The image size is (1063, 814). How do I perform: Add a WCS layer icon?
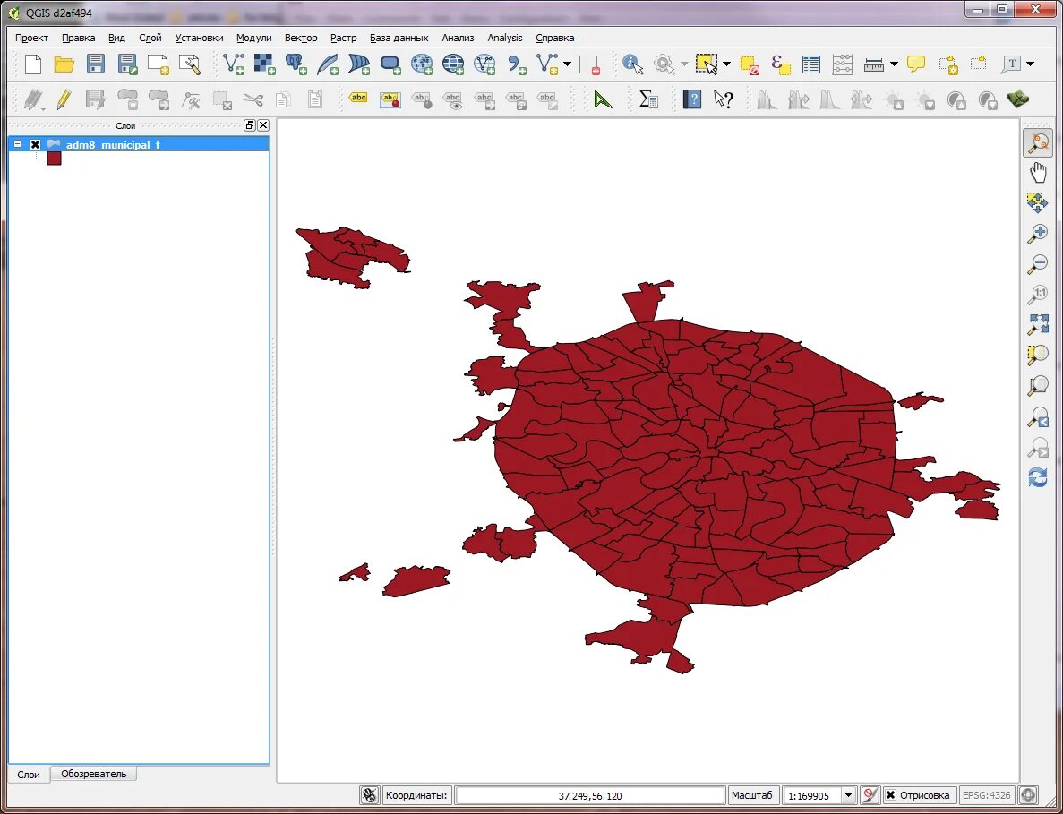point(453,64)
